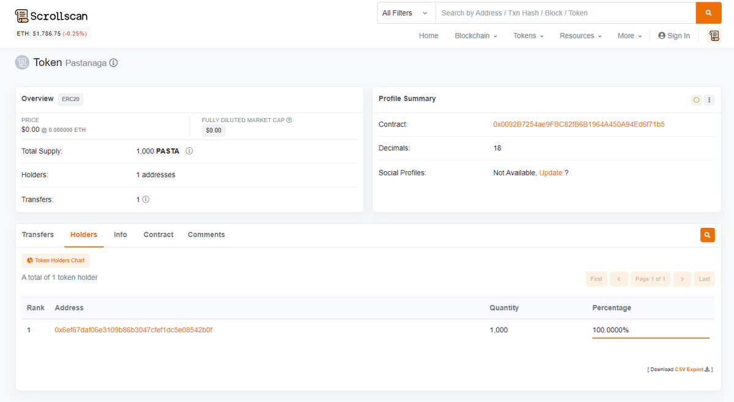Click the Page 1 of 1 indicator

point(650,279)
